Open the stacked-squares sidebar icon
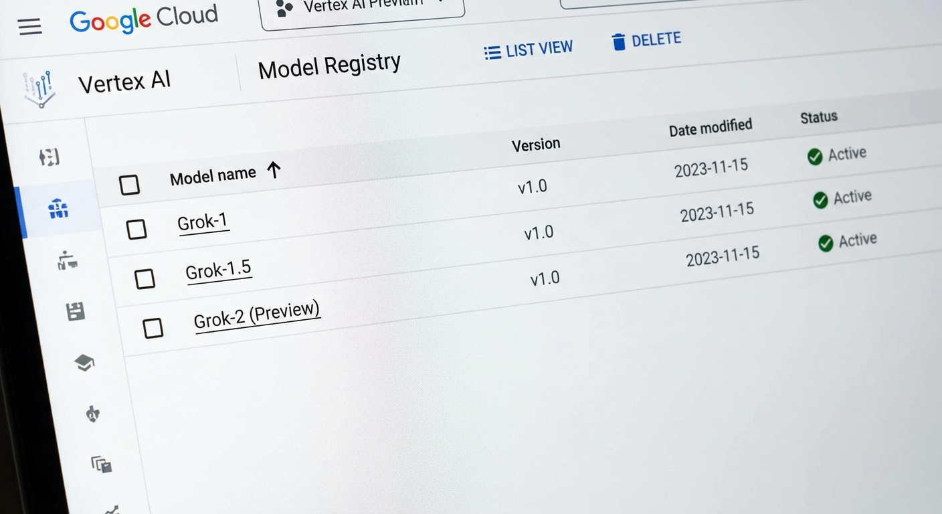Image resolution: width=942 pixels, height=514 pixels. (101, 464)
